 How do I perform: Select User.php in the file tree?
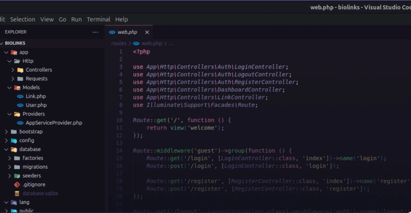(36, 105)
